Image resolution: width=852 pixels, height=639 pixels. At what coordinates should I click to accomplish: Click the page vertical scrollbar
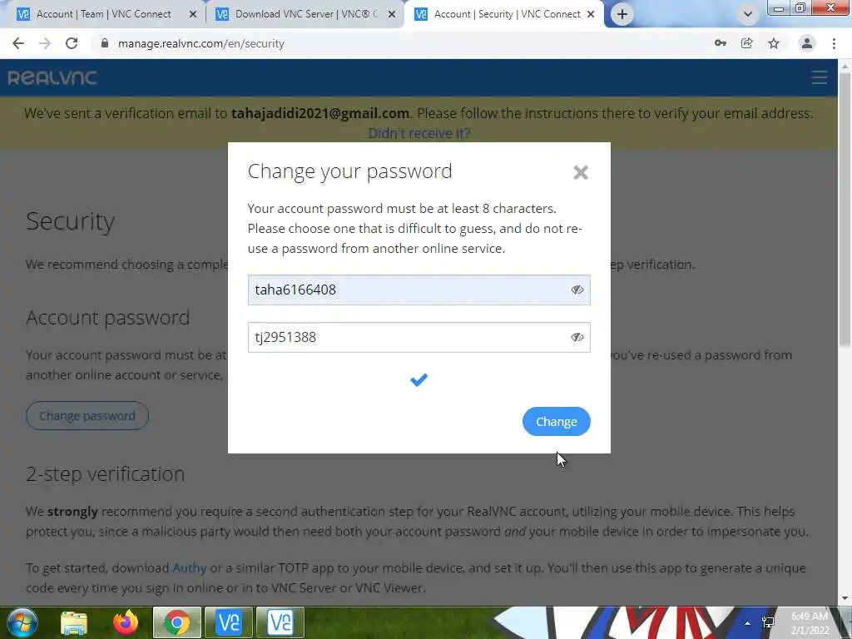click(x=845, y=209)
